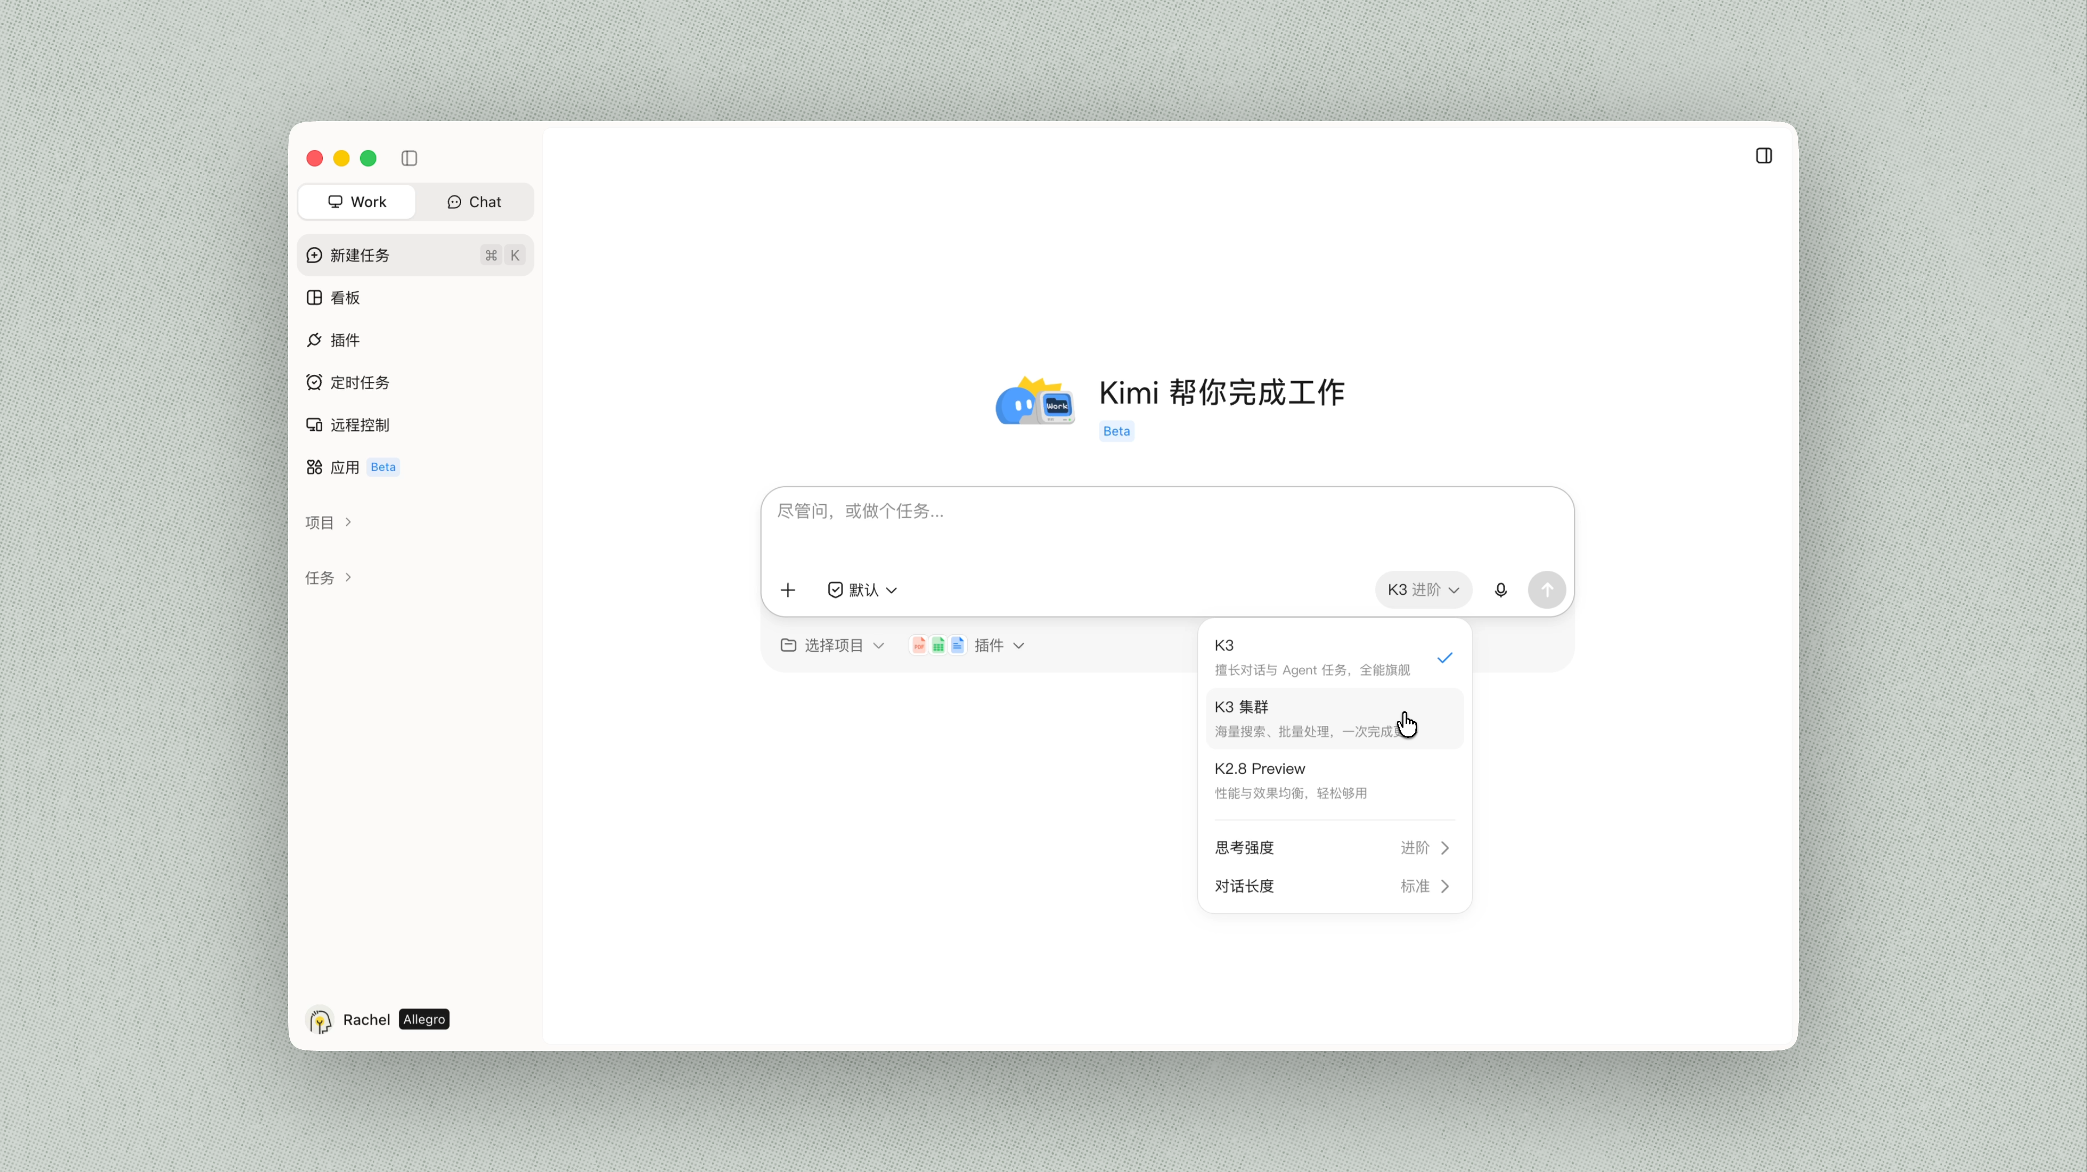Click the PDF plugin icon

[919, 645]
